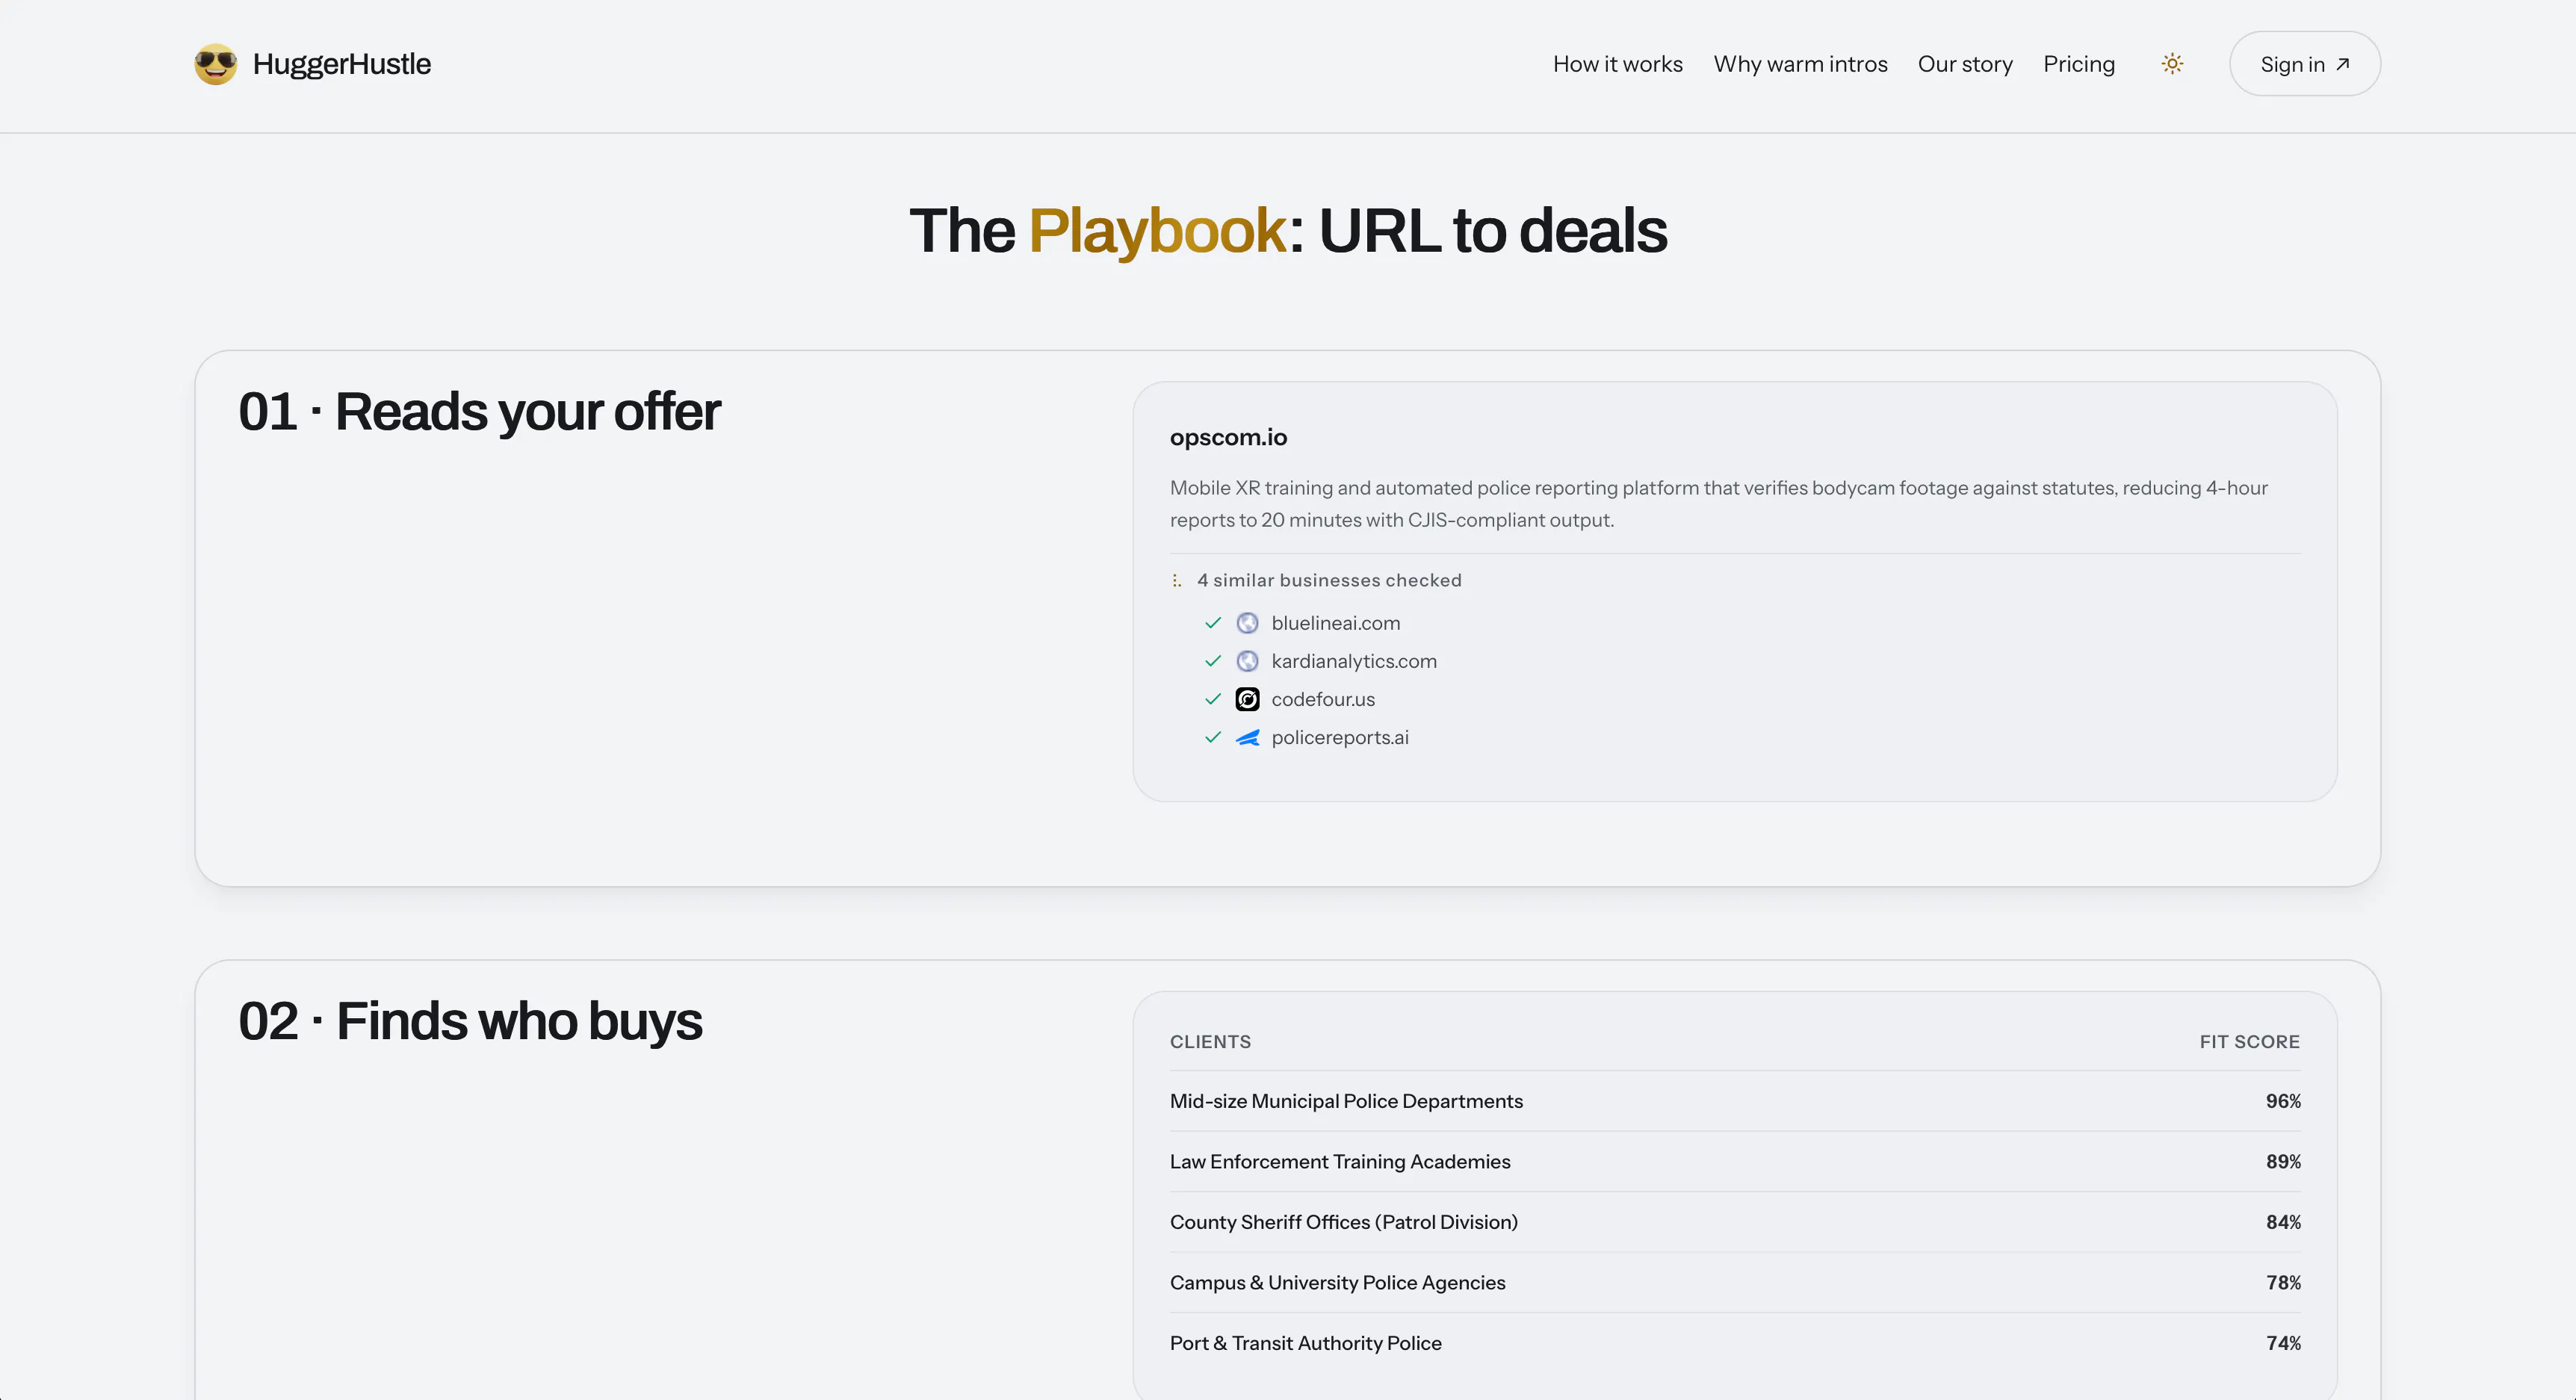This screenshot has height=1400, width=2576.
Task: Click the green checkmark beside bluelineai.com
Action: coord(1213,623)
